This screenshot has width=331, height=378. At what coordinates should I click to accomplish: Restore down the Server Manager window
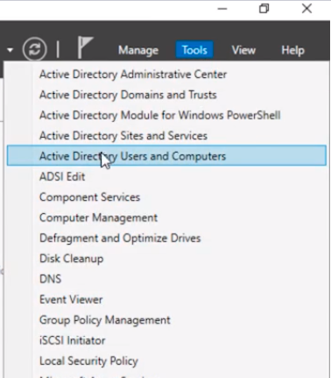[x=264, y=9]
